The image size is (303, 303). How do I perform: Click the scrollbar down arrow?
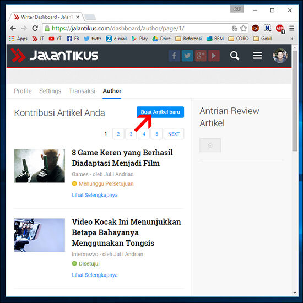pyautogui.click(x=295, y=293)
